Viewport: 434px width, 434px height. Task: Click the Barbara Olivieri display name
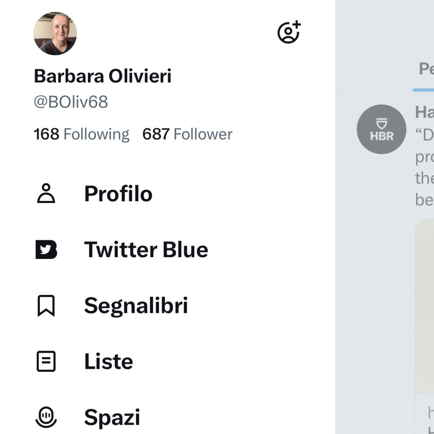point(103,76)
